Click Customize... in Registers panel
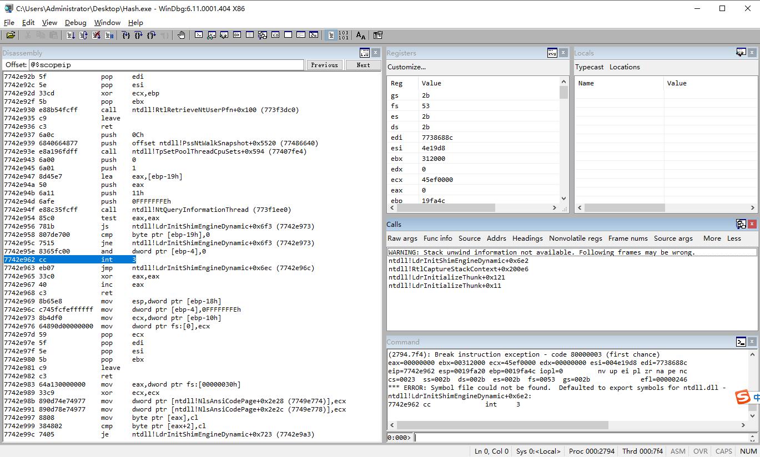The image size is (760, 457). (x=406, y=67)
